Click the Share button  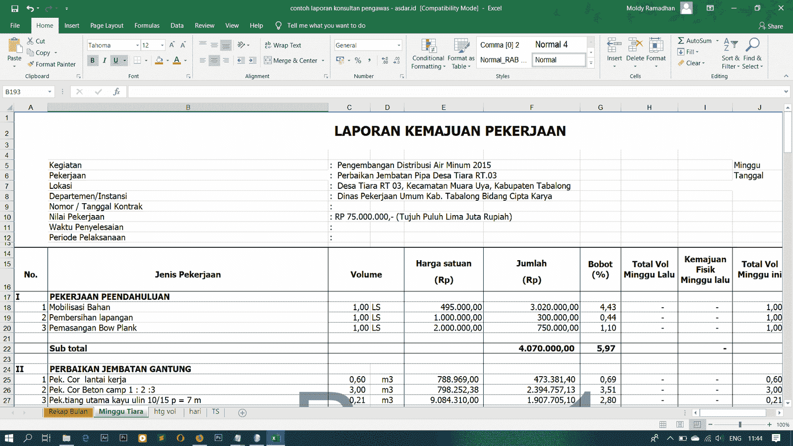[x=771, y=26]
